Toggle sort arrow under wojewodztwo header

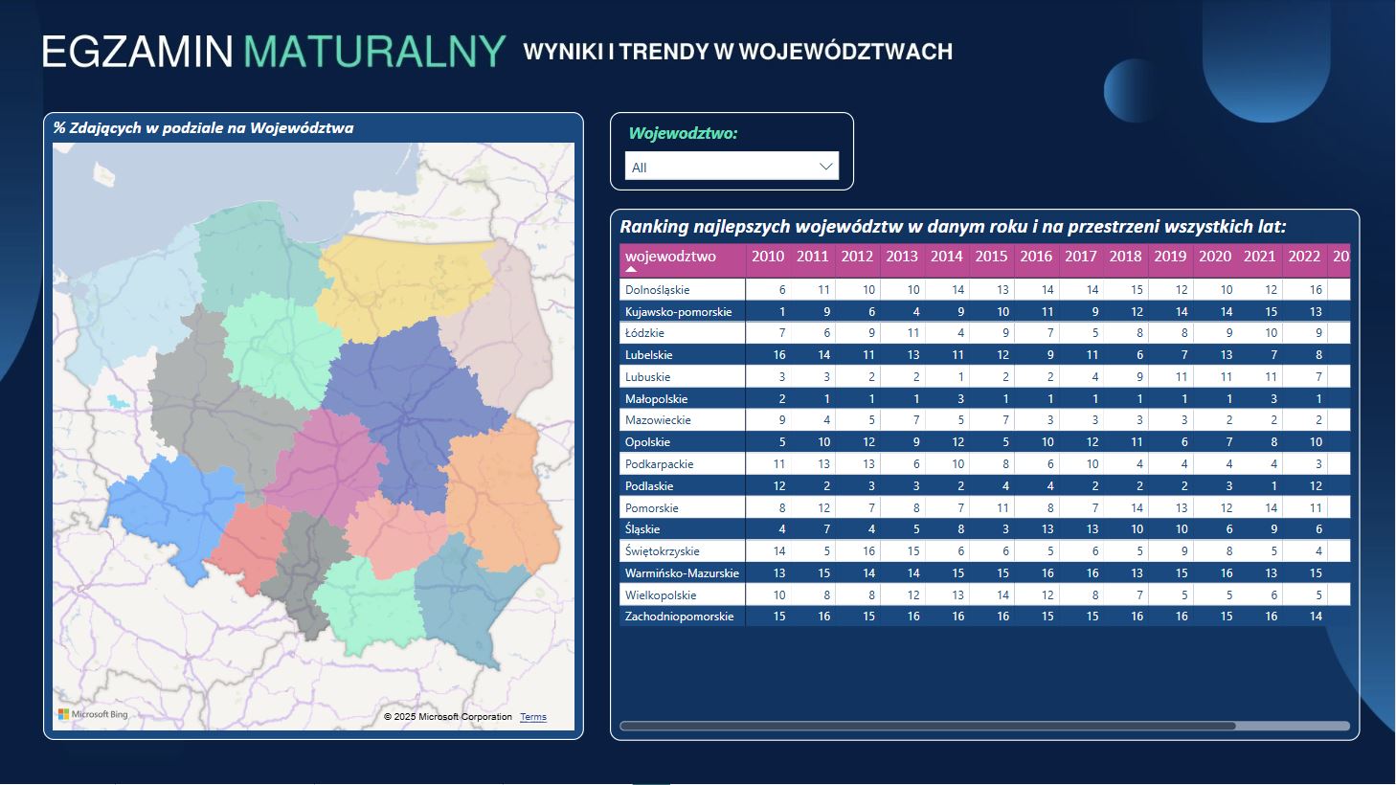pos(630,269)
